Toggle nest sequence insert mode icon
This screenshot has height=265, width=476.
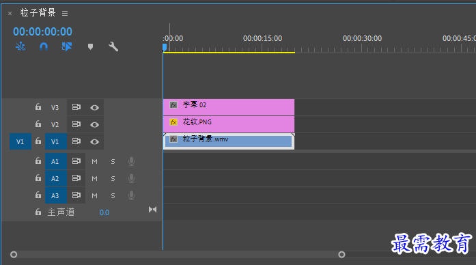tap(20, 46)
